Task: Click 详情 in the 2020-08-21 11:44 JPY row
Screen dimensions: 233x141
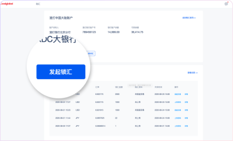Action: tap(186, 118)
